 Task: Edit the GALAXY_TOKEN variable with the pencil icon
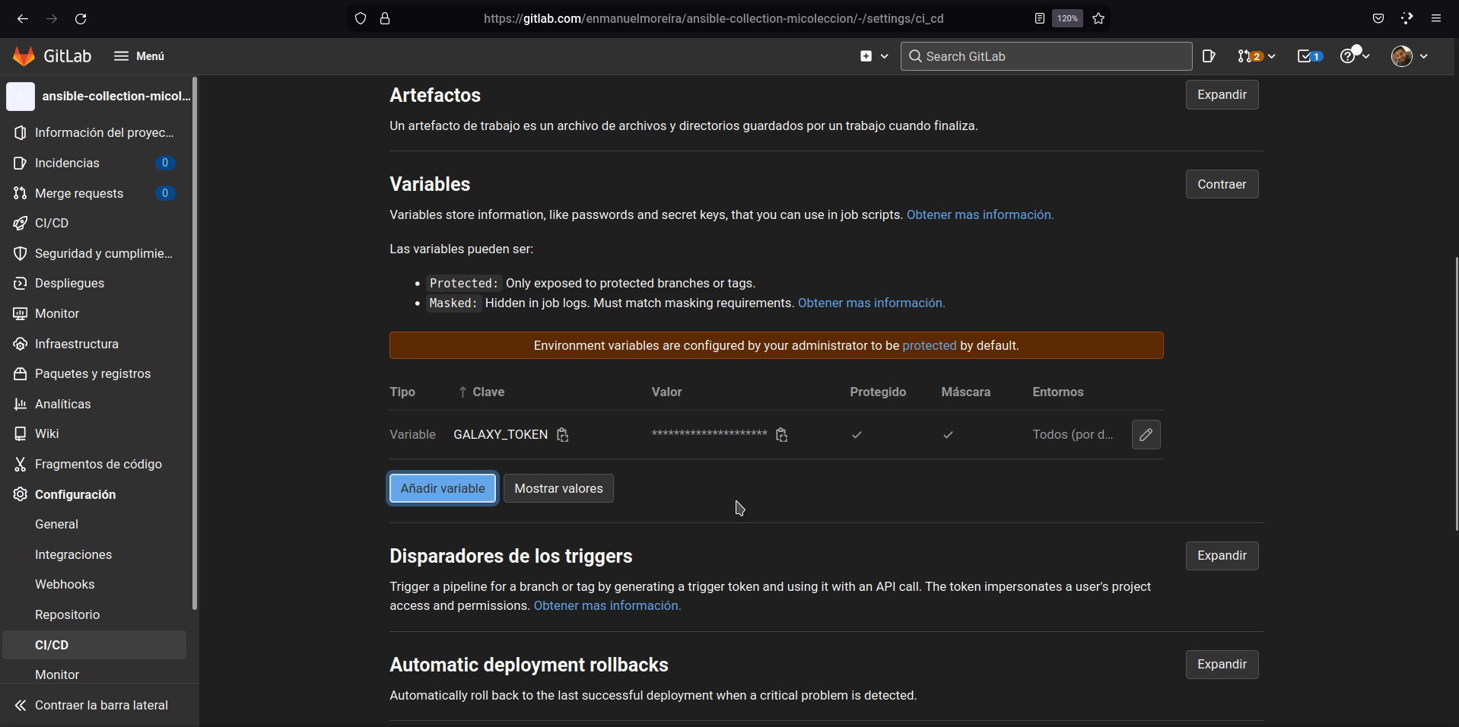click(1146, 434)
